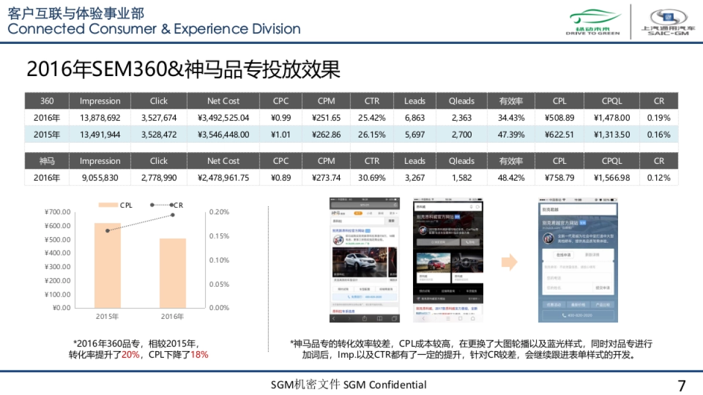Screen dimensions: 703x395
Task: Select the 小说 tab in Shenma navigation
Action: point(368,213)
